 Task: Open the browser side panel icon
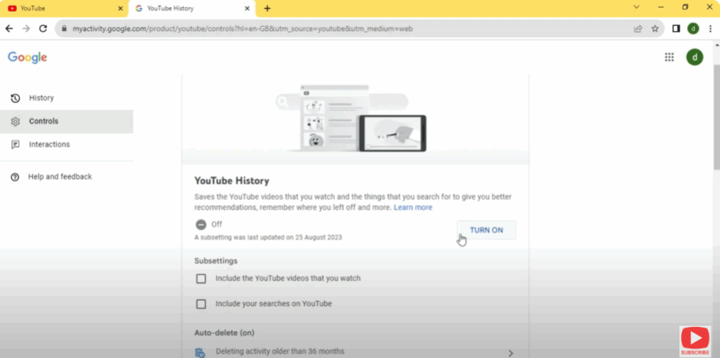[x=676, y=28]
